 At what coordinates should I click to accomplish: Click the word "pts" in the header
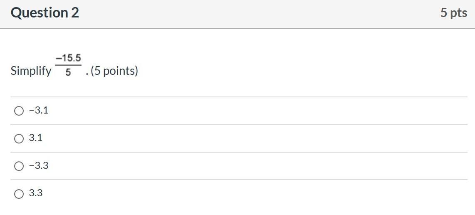click(459, 13)
